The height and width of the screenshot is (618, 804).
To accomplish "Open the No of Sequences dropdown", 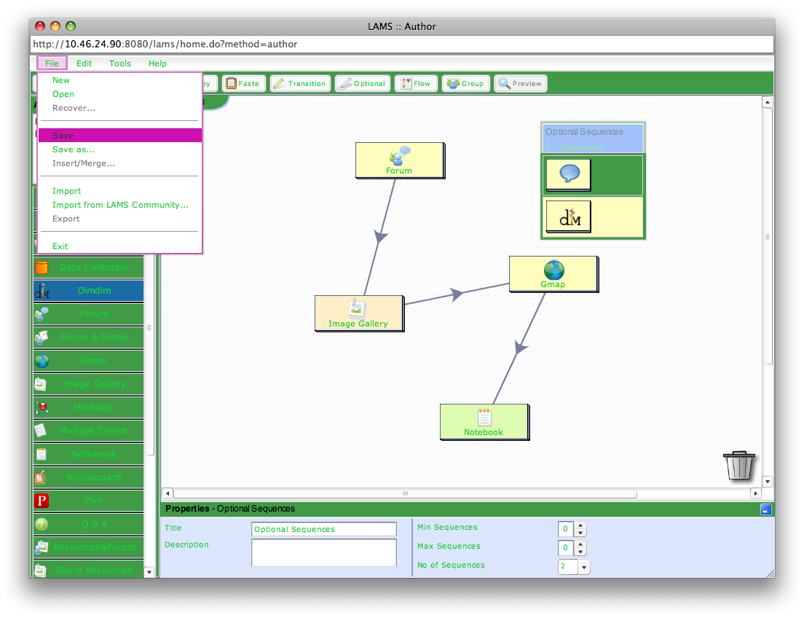I will coord(583,567).
